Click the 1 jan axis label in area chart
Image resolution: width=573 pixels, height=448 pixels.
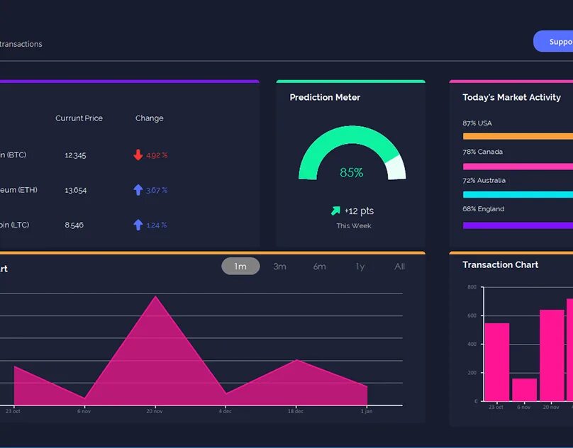pos(367,411)
